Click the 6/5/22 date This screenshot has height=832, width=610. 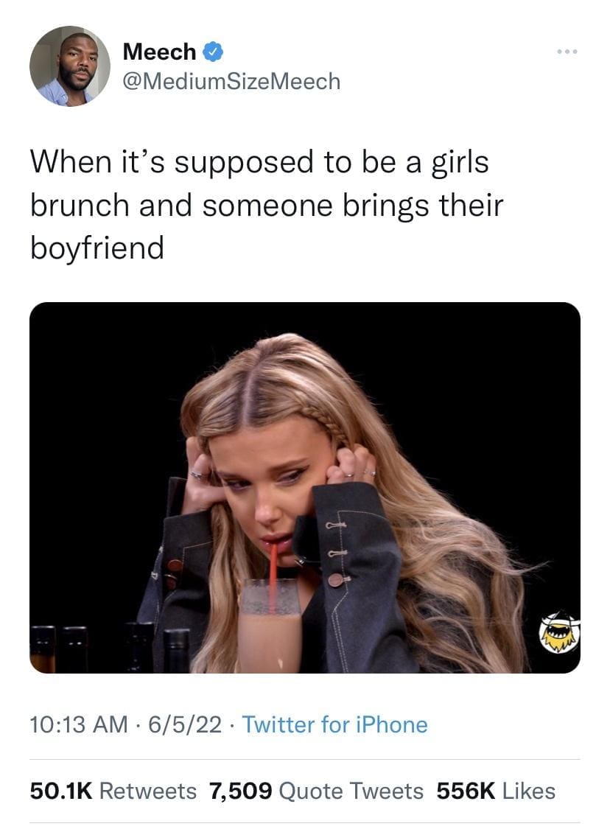tap(185, 724)
